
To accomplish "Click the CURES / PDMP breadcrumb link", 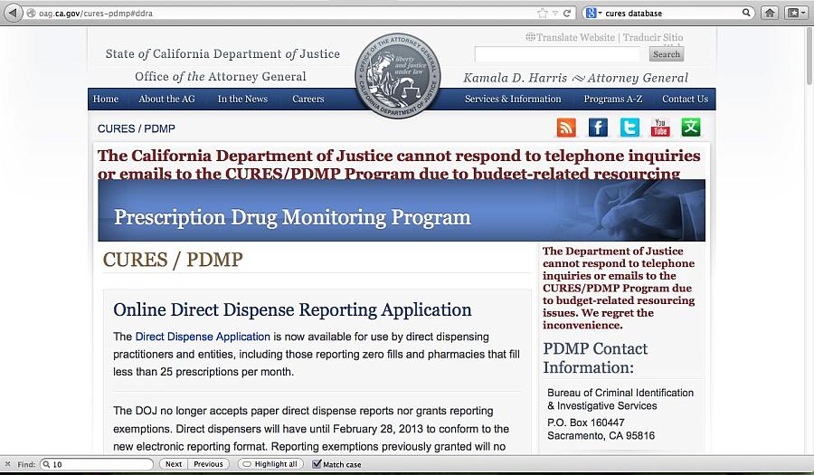I will click(x=137, y=128).
